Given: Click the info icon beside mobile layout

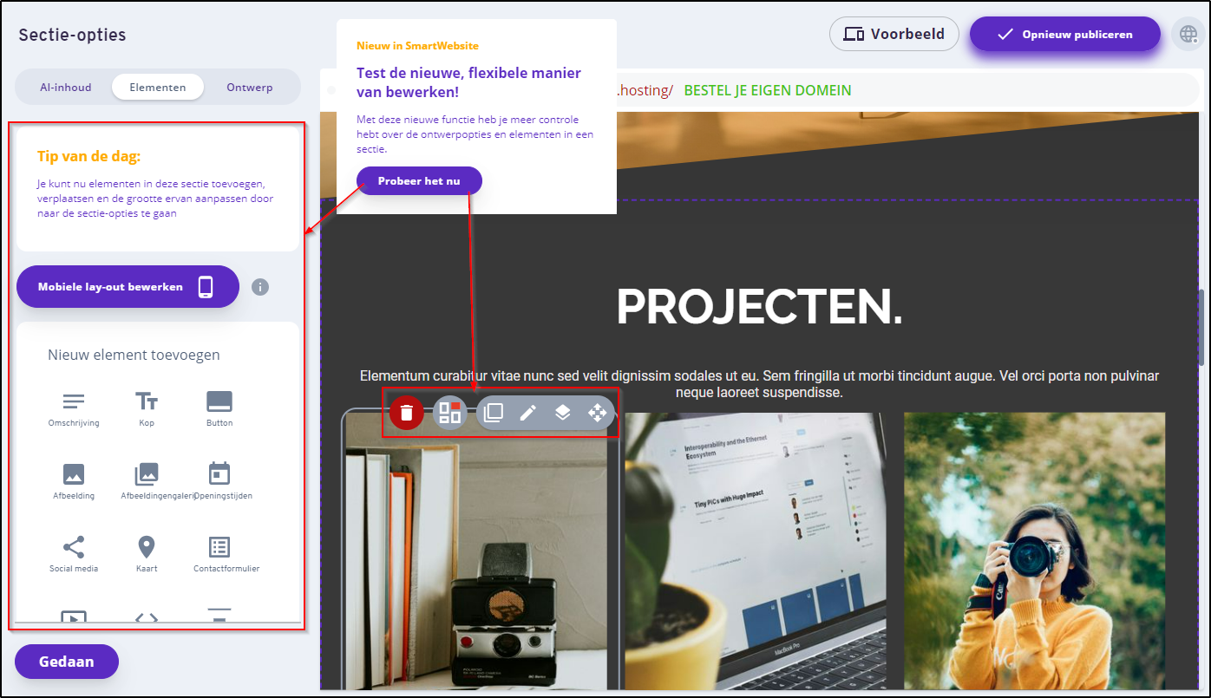Looking at the screenshot, I should [x=260, y=287].
